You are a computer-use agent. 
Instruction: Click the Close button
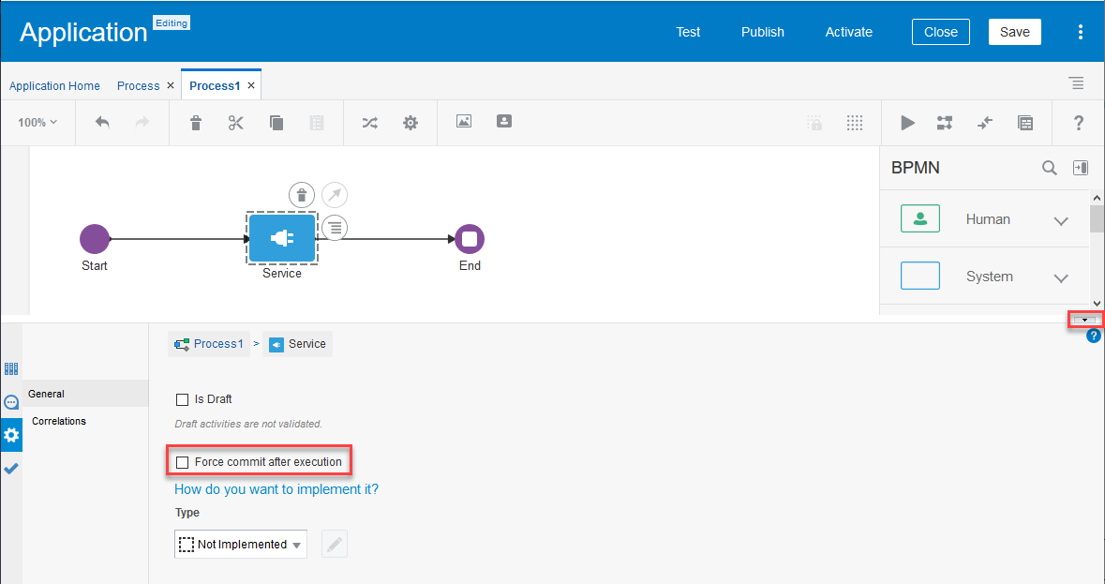pos(941,32)
